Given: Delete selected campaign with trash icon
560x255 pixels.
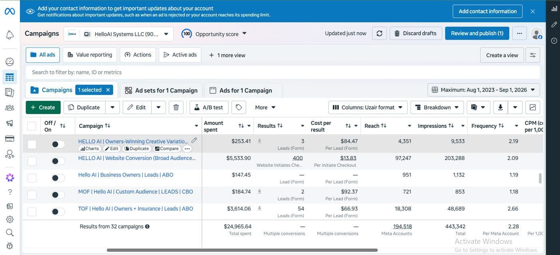Looking at the screenshot, I should pyautogui.click(x=176, y=107).
